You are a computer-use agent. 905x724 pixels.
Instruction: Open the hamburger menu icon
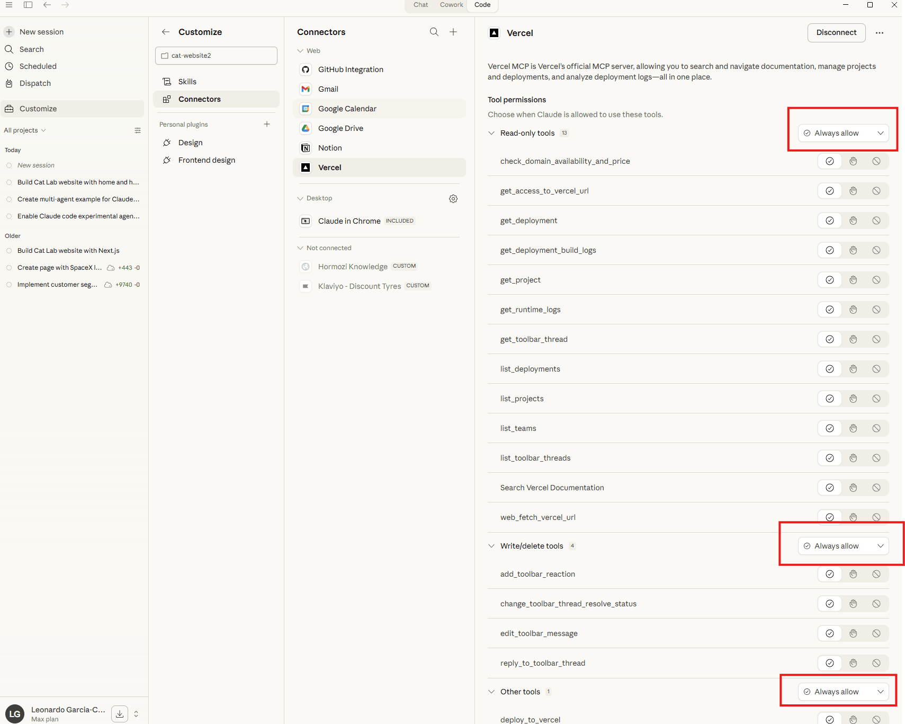[x=9, y=5]
